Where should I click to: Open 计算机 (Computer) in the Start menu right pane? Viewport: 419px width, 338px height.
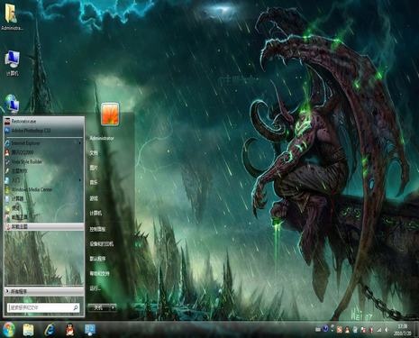[96, 214]
